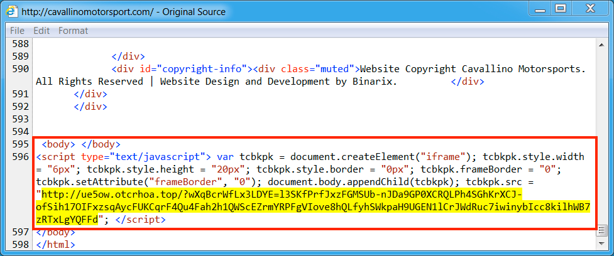Click line number 590

point(21,69)
